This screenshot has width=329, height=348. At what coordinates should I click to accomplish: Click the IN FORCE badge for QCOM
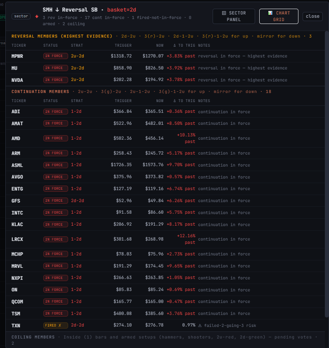point(55,302)
